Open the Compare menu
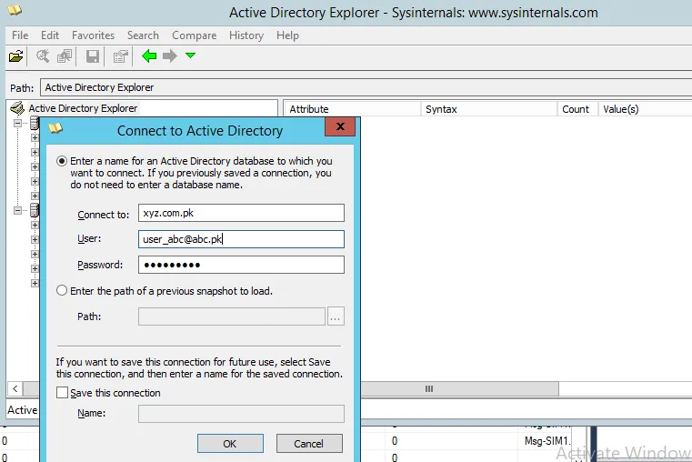The height and width of the screenshot is (462, 692). tap(195, 35)
